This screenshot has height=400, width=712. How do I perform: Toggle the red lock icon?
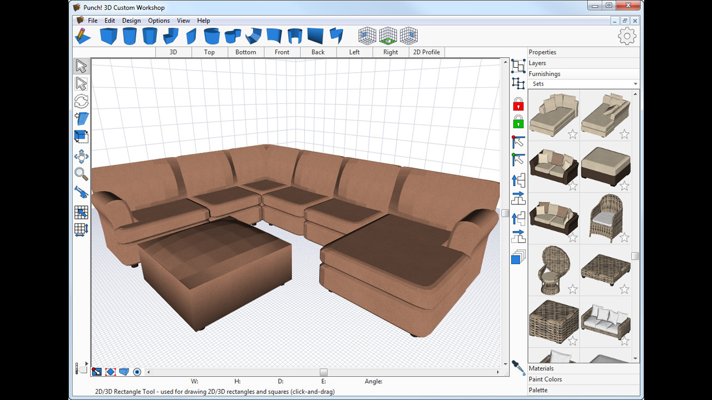coord(518,104)
